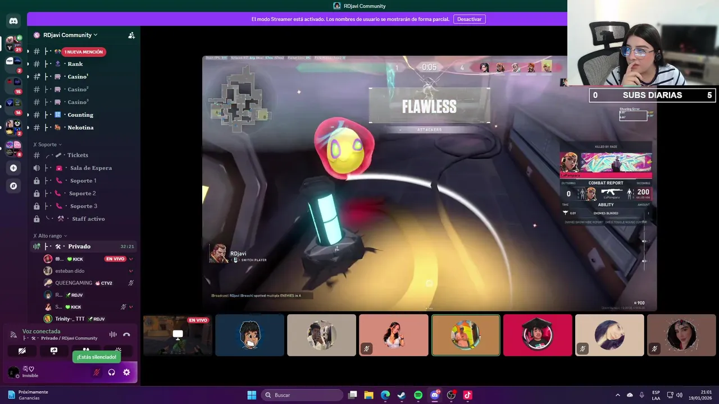Toggle deafen headphones icon

tap(111, 372)
